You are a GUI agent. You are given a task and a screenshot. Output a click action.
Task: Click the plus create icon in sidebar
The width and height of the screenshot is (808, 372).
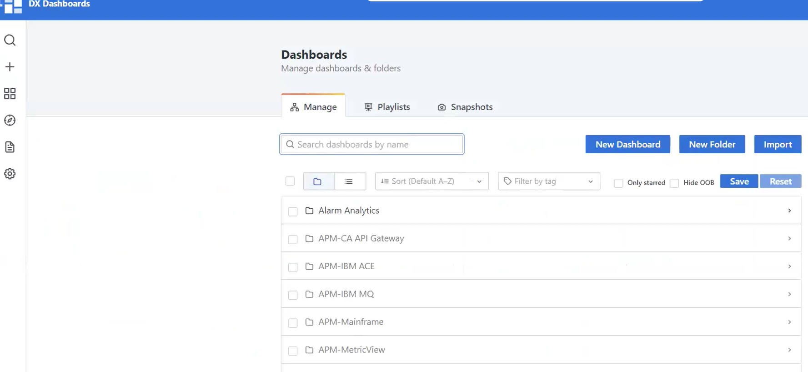tap(10, 67)
